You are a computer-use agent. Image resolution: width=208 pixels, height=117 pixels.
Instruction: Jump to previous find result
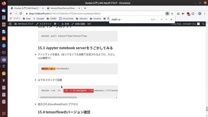click(162, 19)
